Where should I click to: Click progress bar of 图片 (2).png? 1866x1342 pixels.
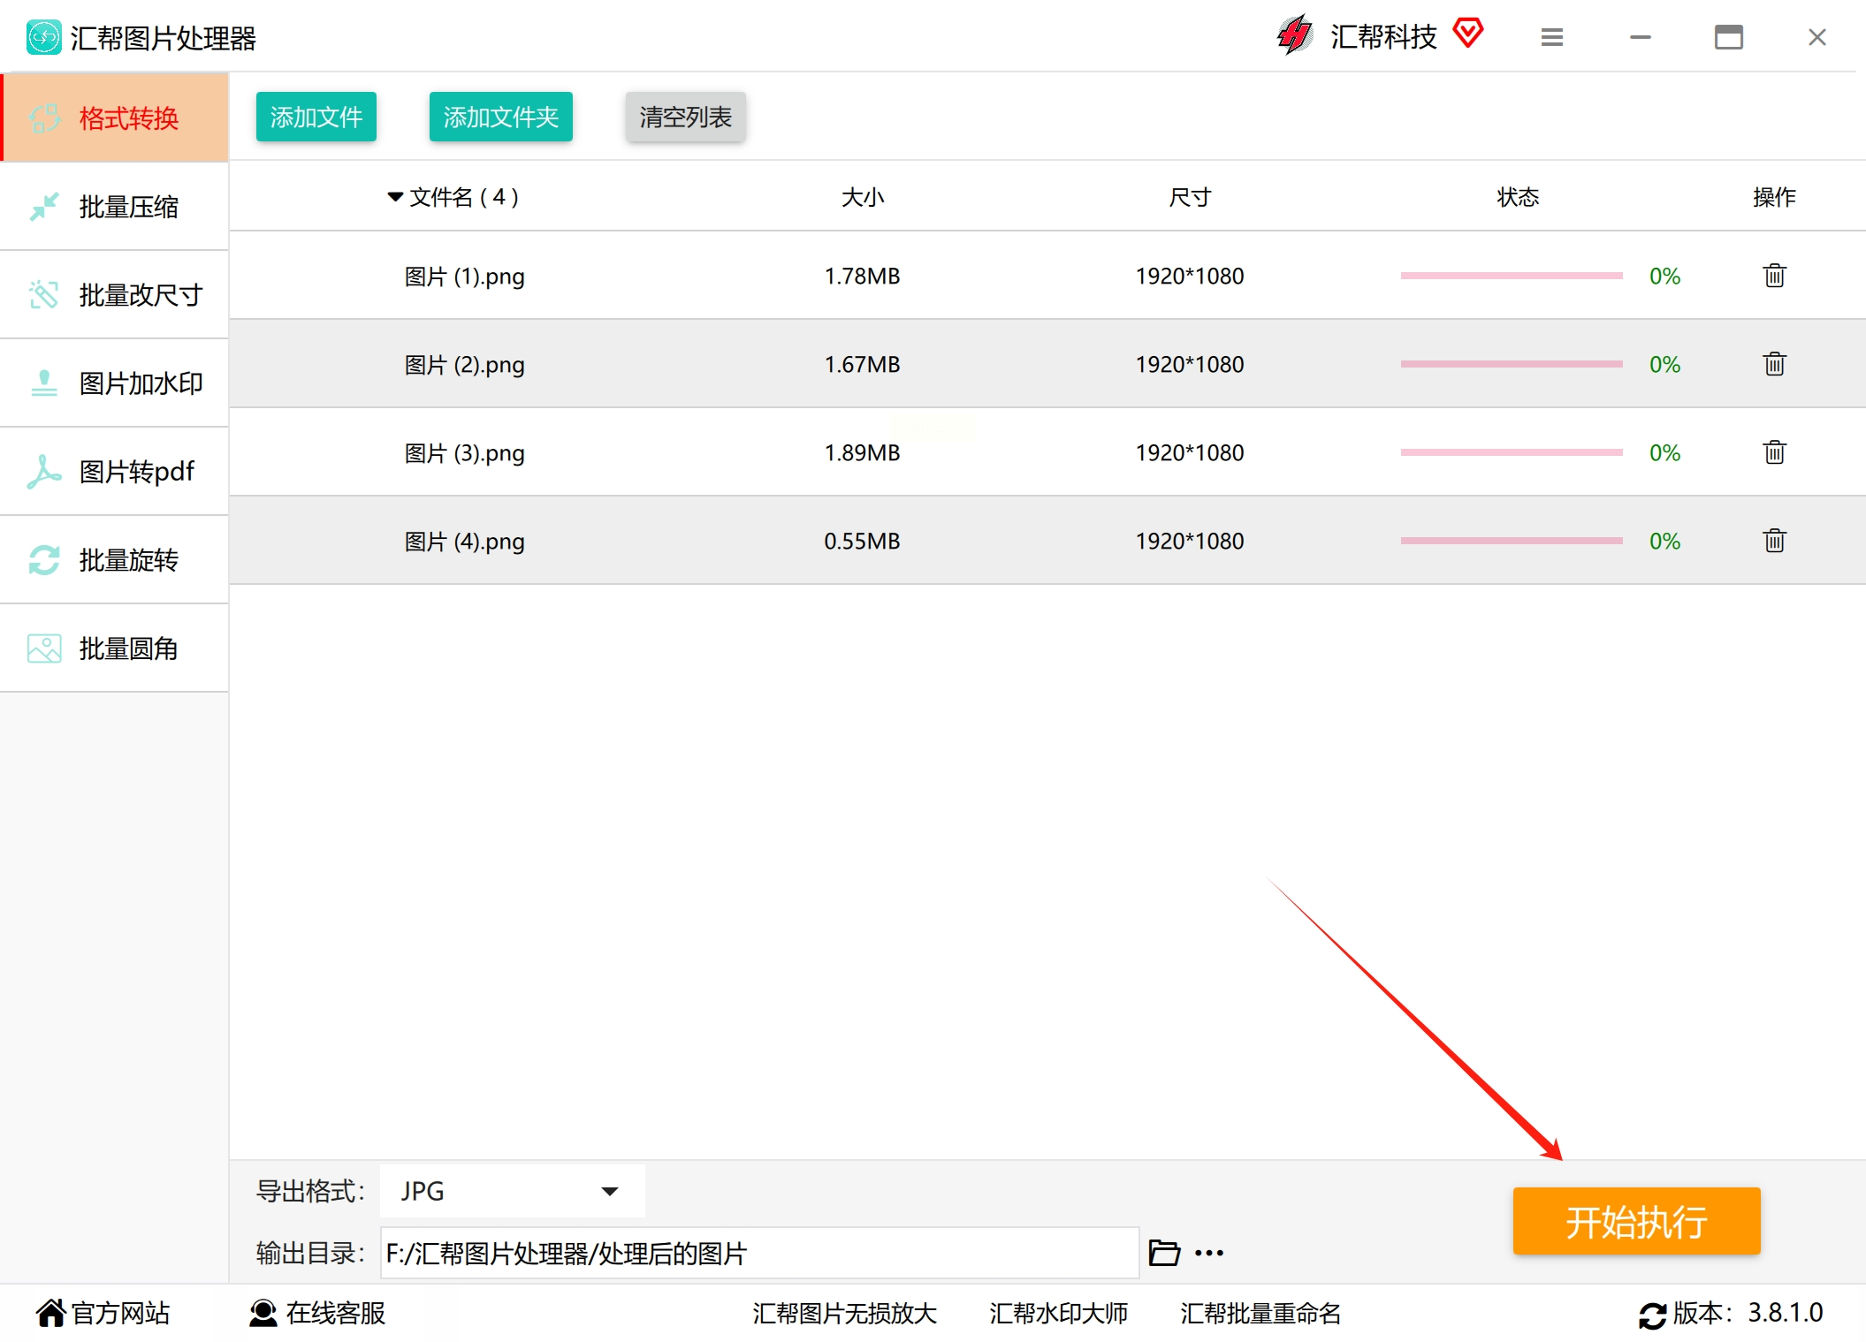point(1512,364)
